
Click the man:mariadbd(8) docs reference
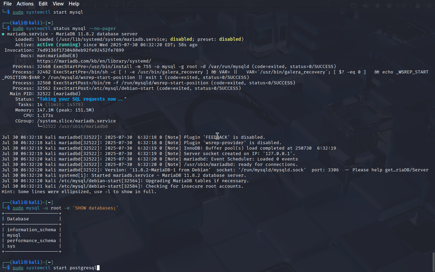point(57,56)
